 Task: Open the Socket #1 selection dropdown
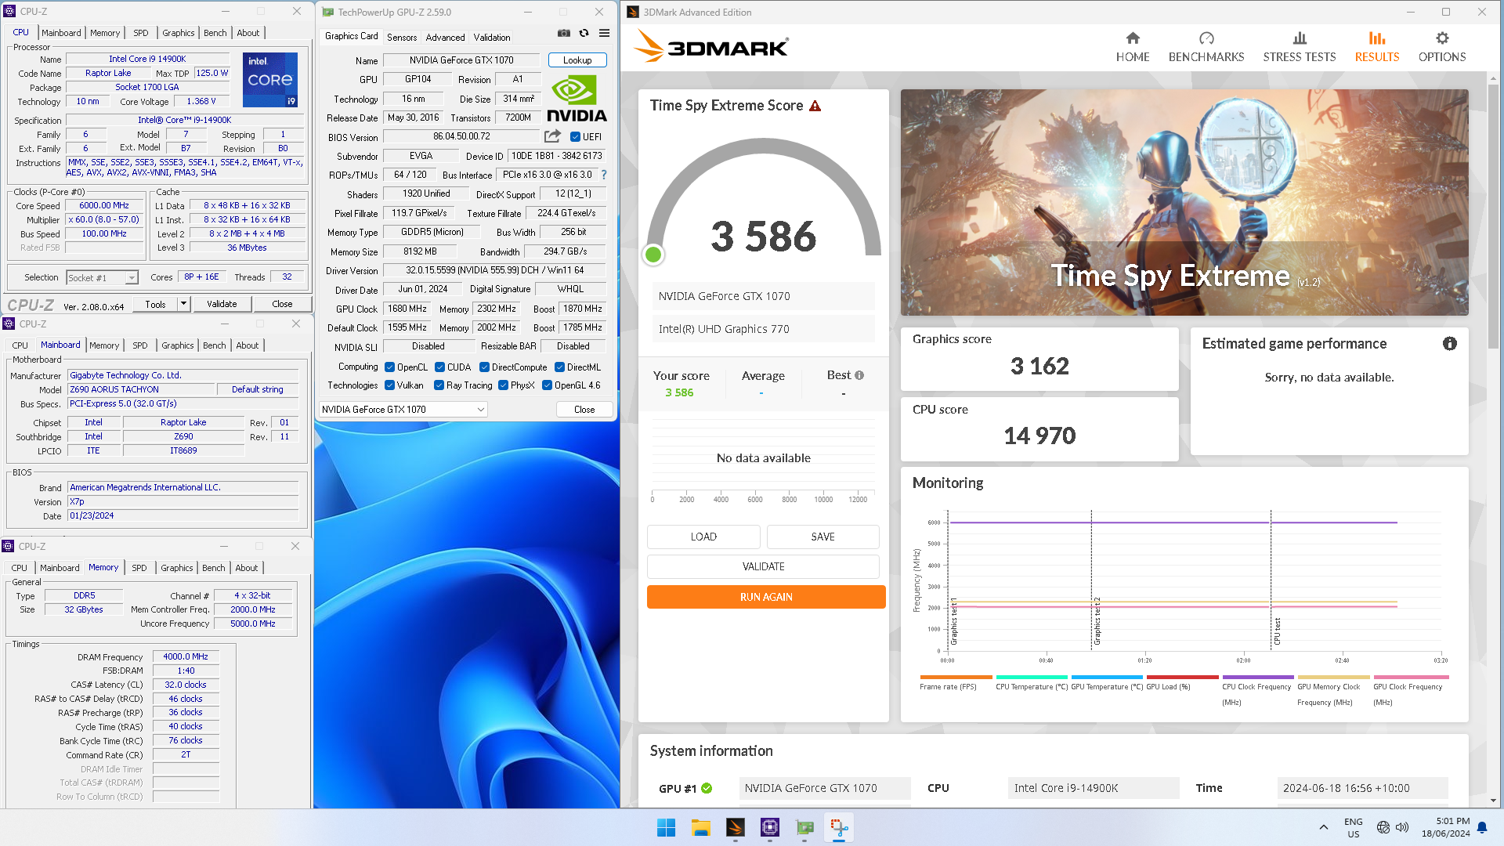[102, 277]
